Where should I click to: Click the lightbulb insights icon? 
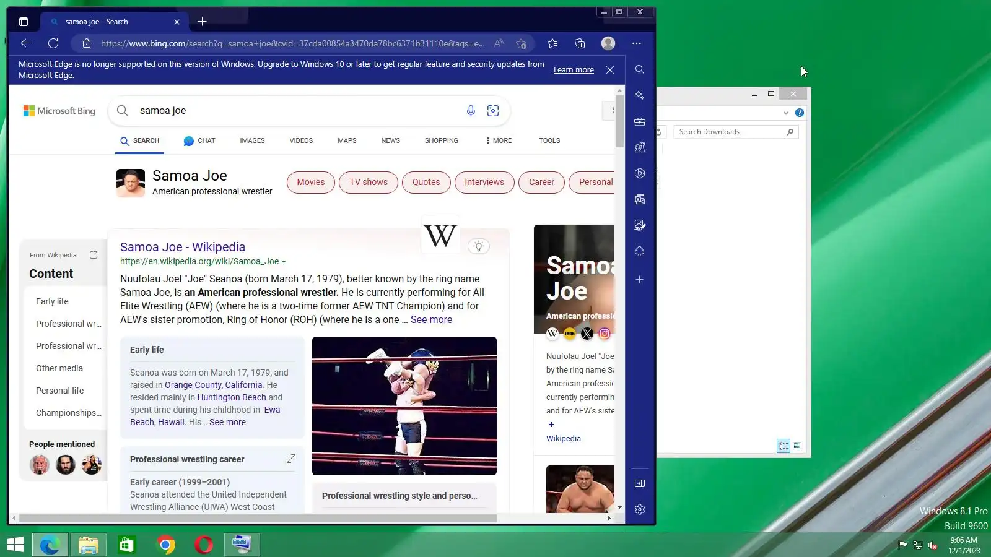479,246
